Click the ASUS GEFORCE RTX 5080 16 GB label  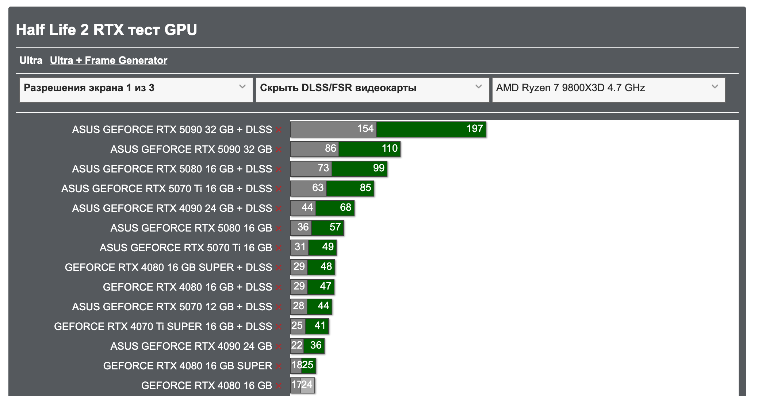click(191, 228)
